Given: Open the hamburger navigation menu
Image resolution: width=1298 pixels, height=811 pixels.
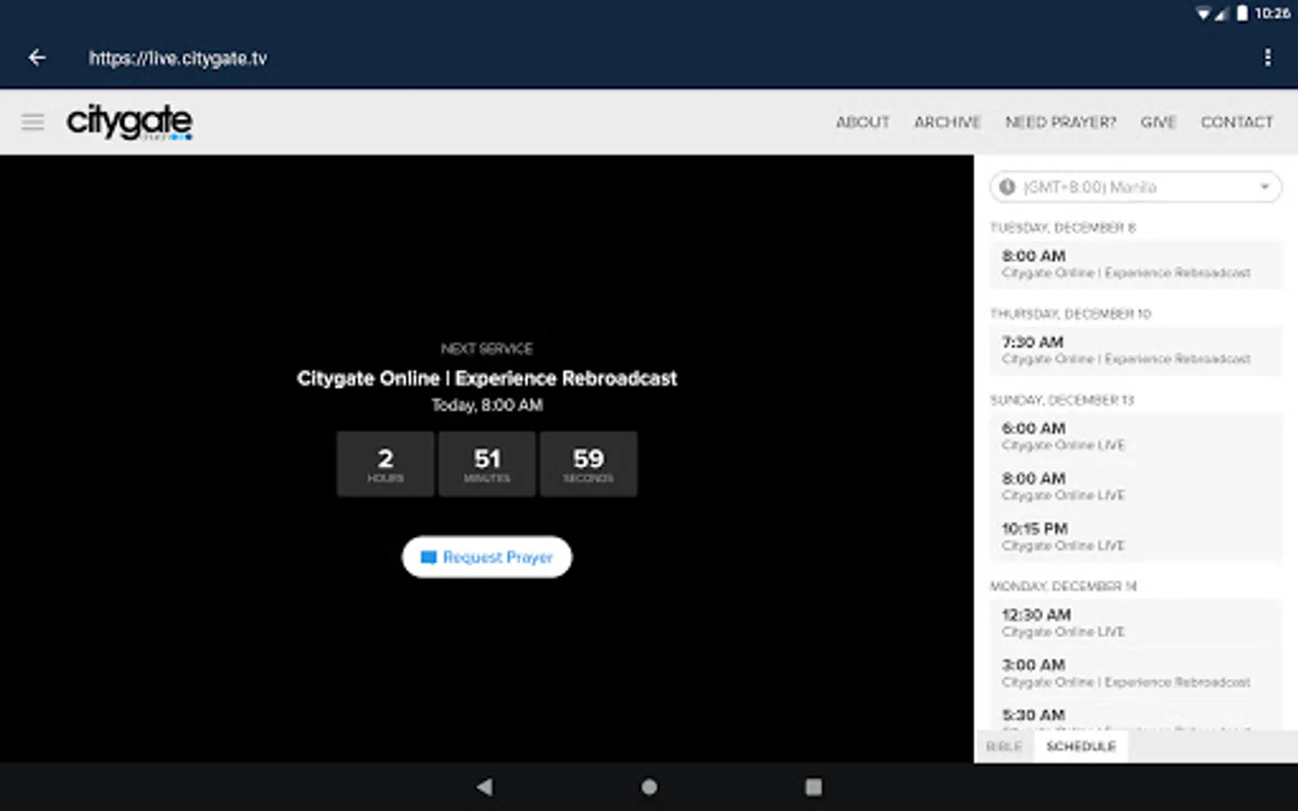Looking at the screenshot, I should [33, 122].
